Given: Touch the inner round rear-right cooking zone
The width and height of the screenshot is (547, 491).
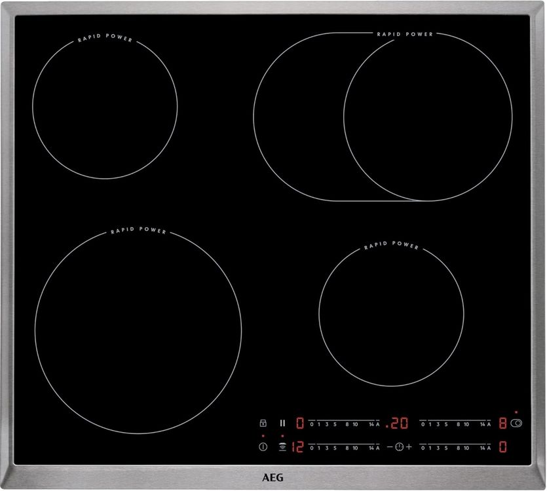Looking at the screenshot, I should click(428, 117).
